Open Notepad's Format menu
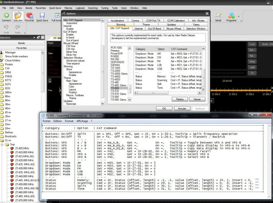 coord(69,121)
